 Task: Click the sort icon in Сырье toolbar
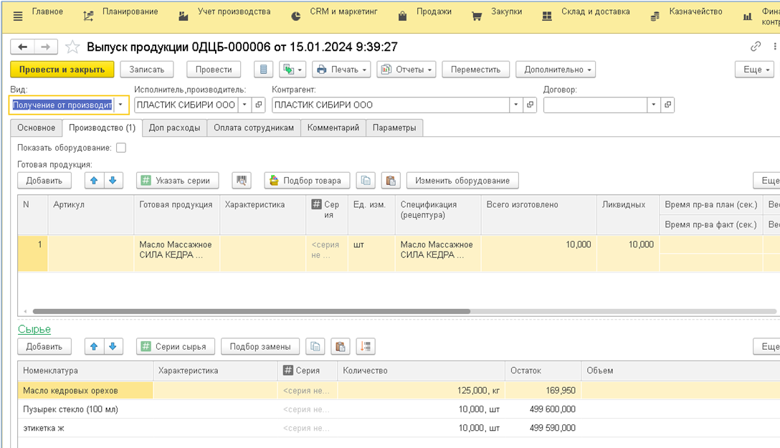click(x=366, y=347)
